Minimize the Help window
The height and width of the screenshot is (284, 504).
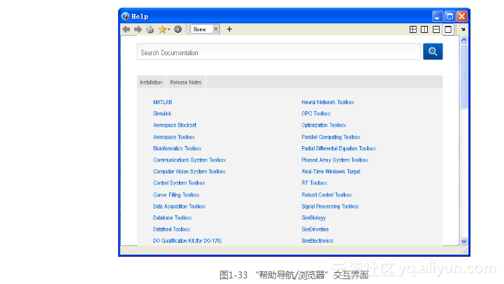point(438,16)
